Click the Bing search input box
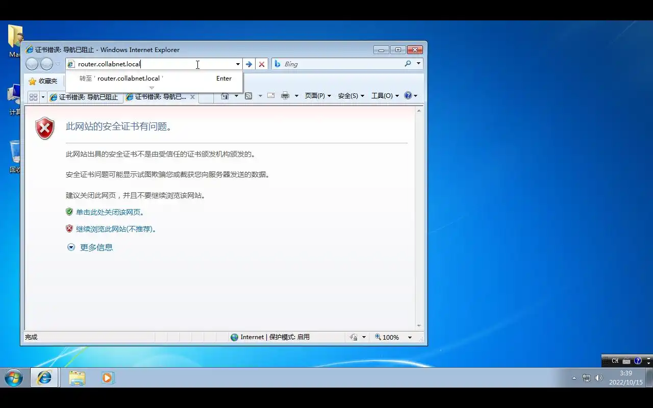653x408 pixels. tap(342, 64)
